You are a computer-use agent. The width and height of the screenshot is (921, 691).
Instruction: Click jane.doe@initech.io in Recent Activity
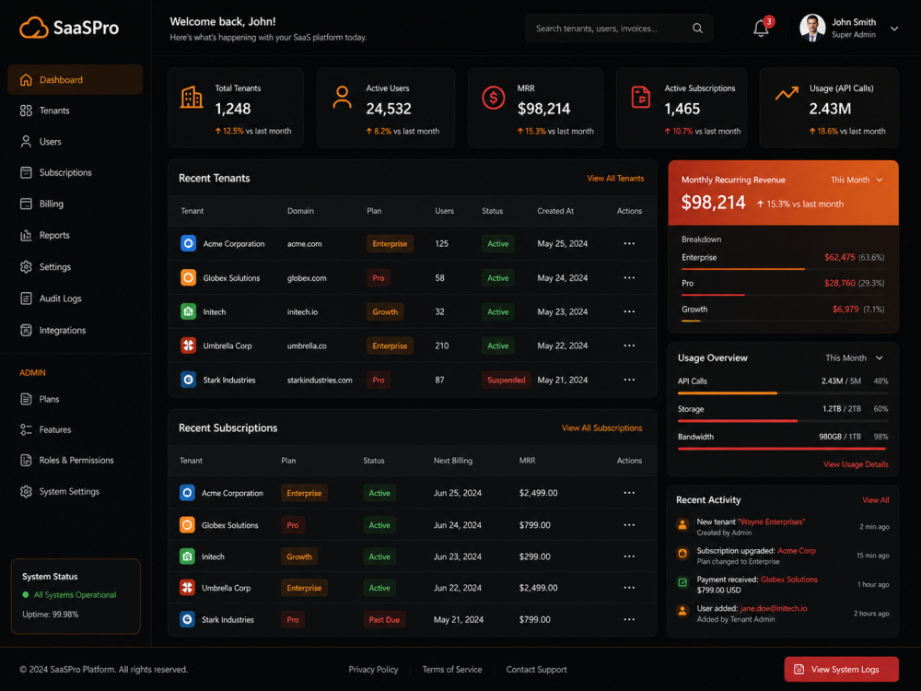tap(774, 608)
